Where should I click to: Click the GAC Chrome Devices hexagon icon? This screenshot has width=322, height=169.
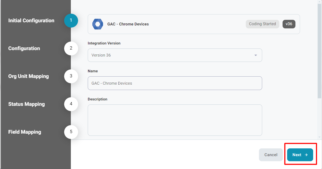click(98, 24)
